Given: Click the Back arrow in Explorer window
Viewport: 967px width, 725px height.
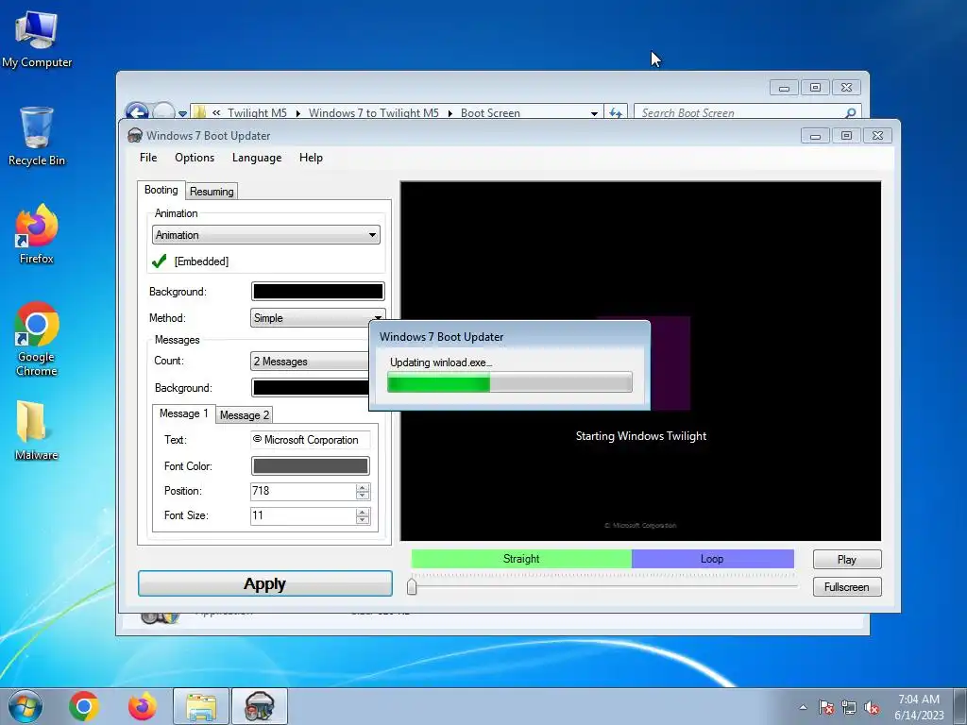Looking at the screenshot, I should click(x=136, y=111).
